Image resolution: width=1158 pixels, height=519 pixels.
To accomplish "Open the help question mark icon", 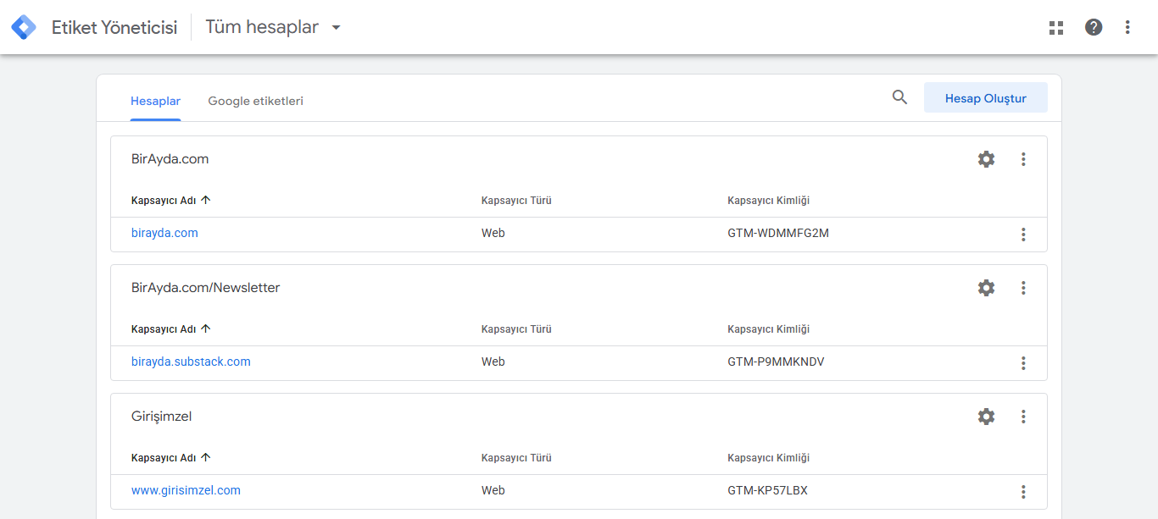I will (1094, 27).
